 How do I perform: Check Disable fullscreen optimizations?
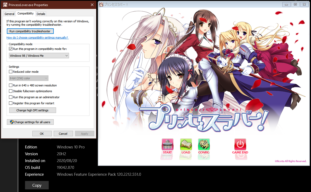(11, 91)
